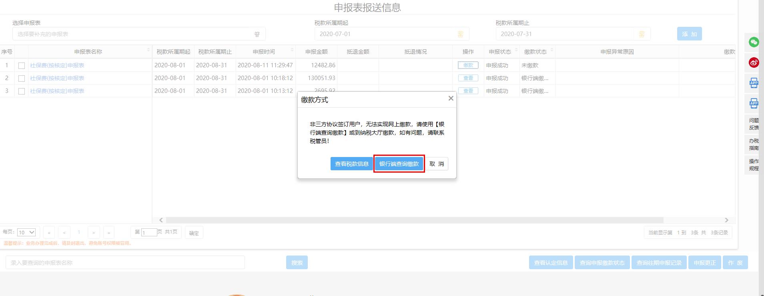Close the 缴款方式 dialog with X
The image size is (764, 296).
tap(451, 99)
